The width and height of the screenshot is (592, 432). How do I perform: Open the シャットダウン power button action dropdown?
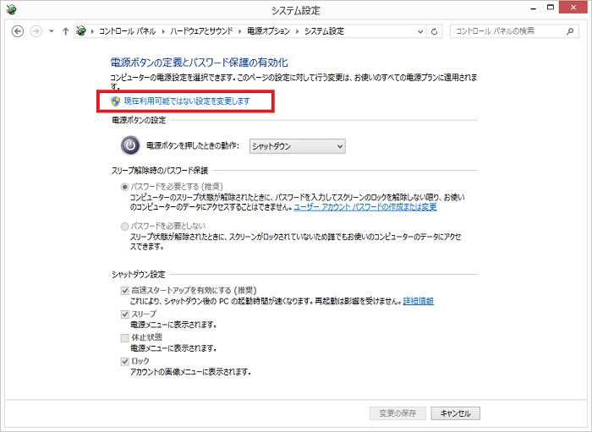point(298,146)
